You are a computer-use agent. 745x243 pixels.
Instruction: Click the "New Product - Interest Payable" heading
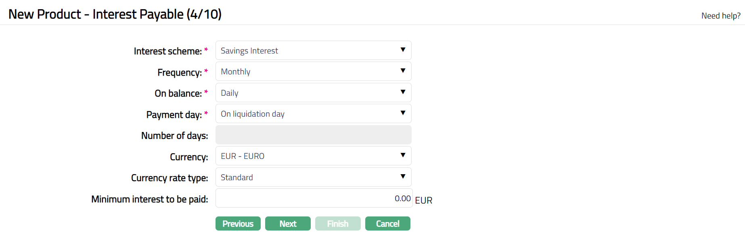(x=115, y=14)
